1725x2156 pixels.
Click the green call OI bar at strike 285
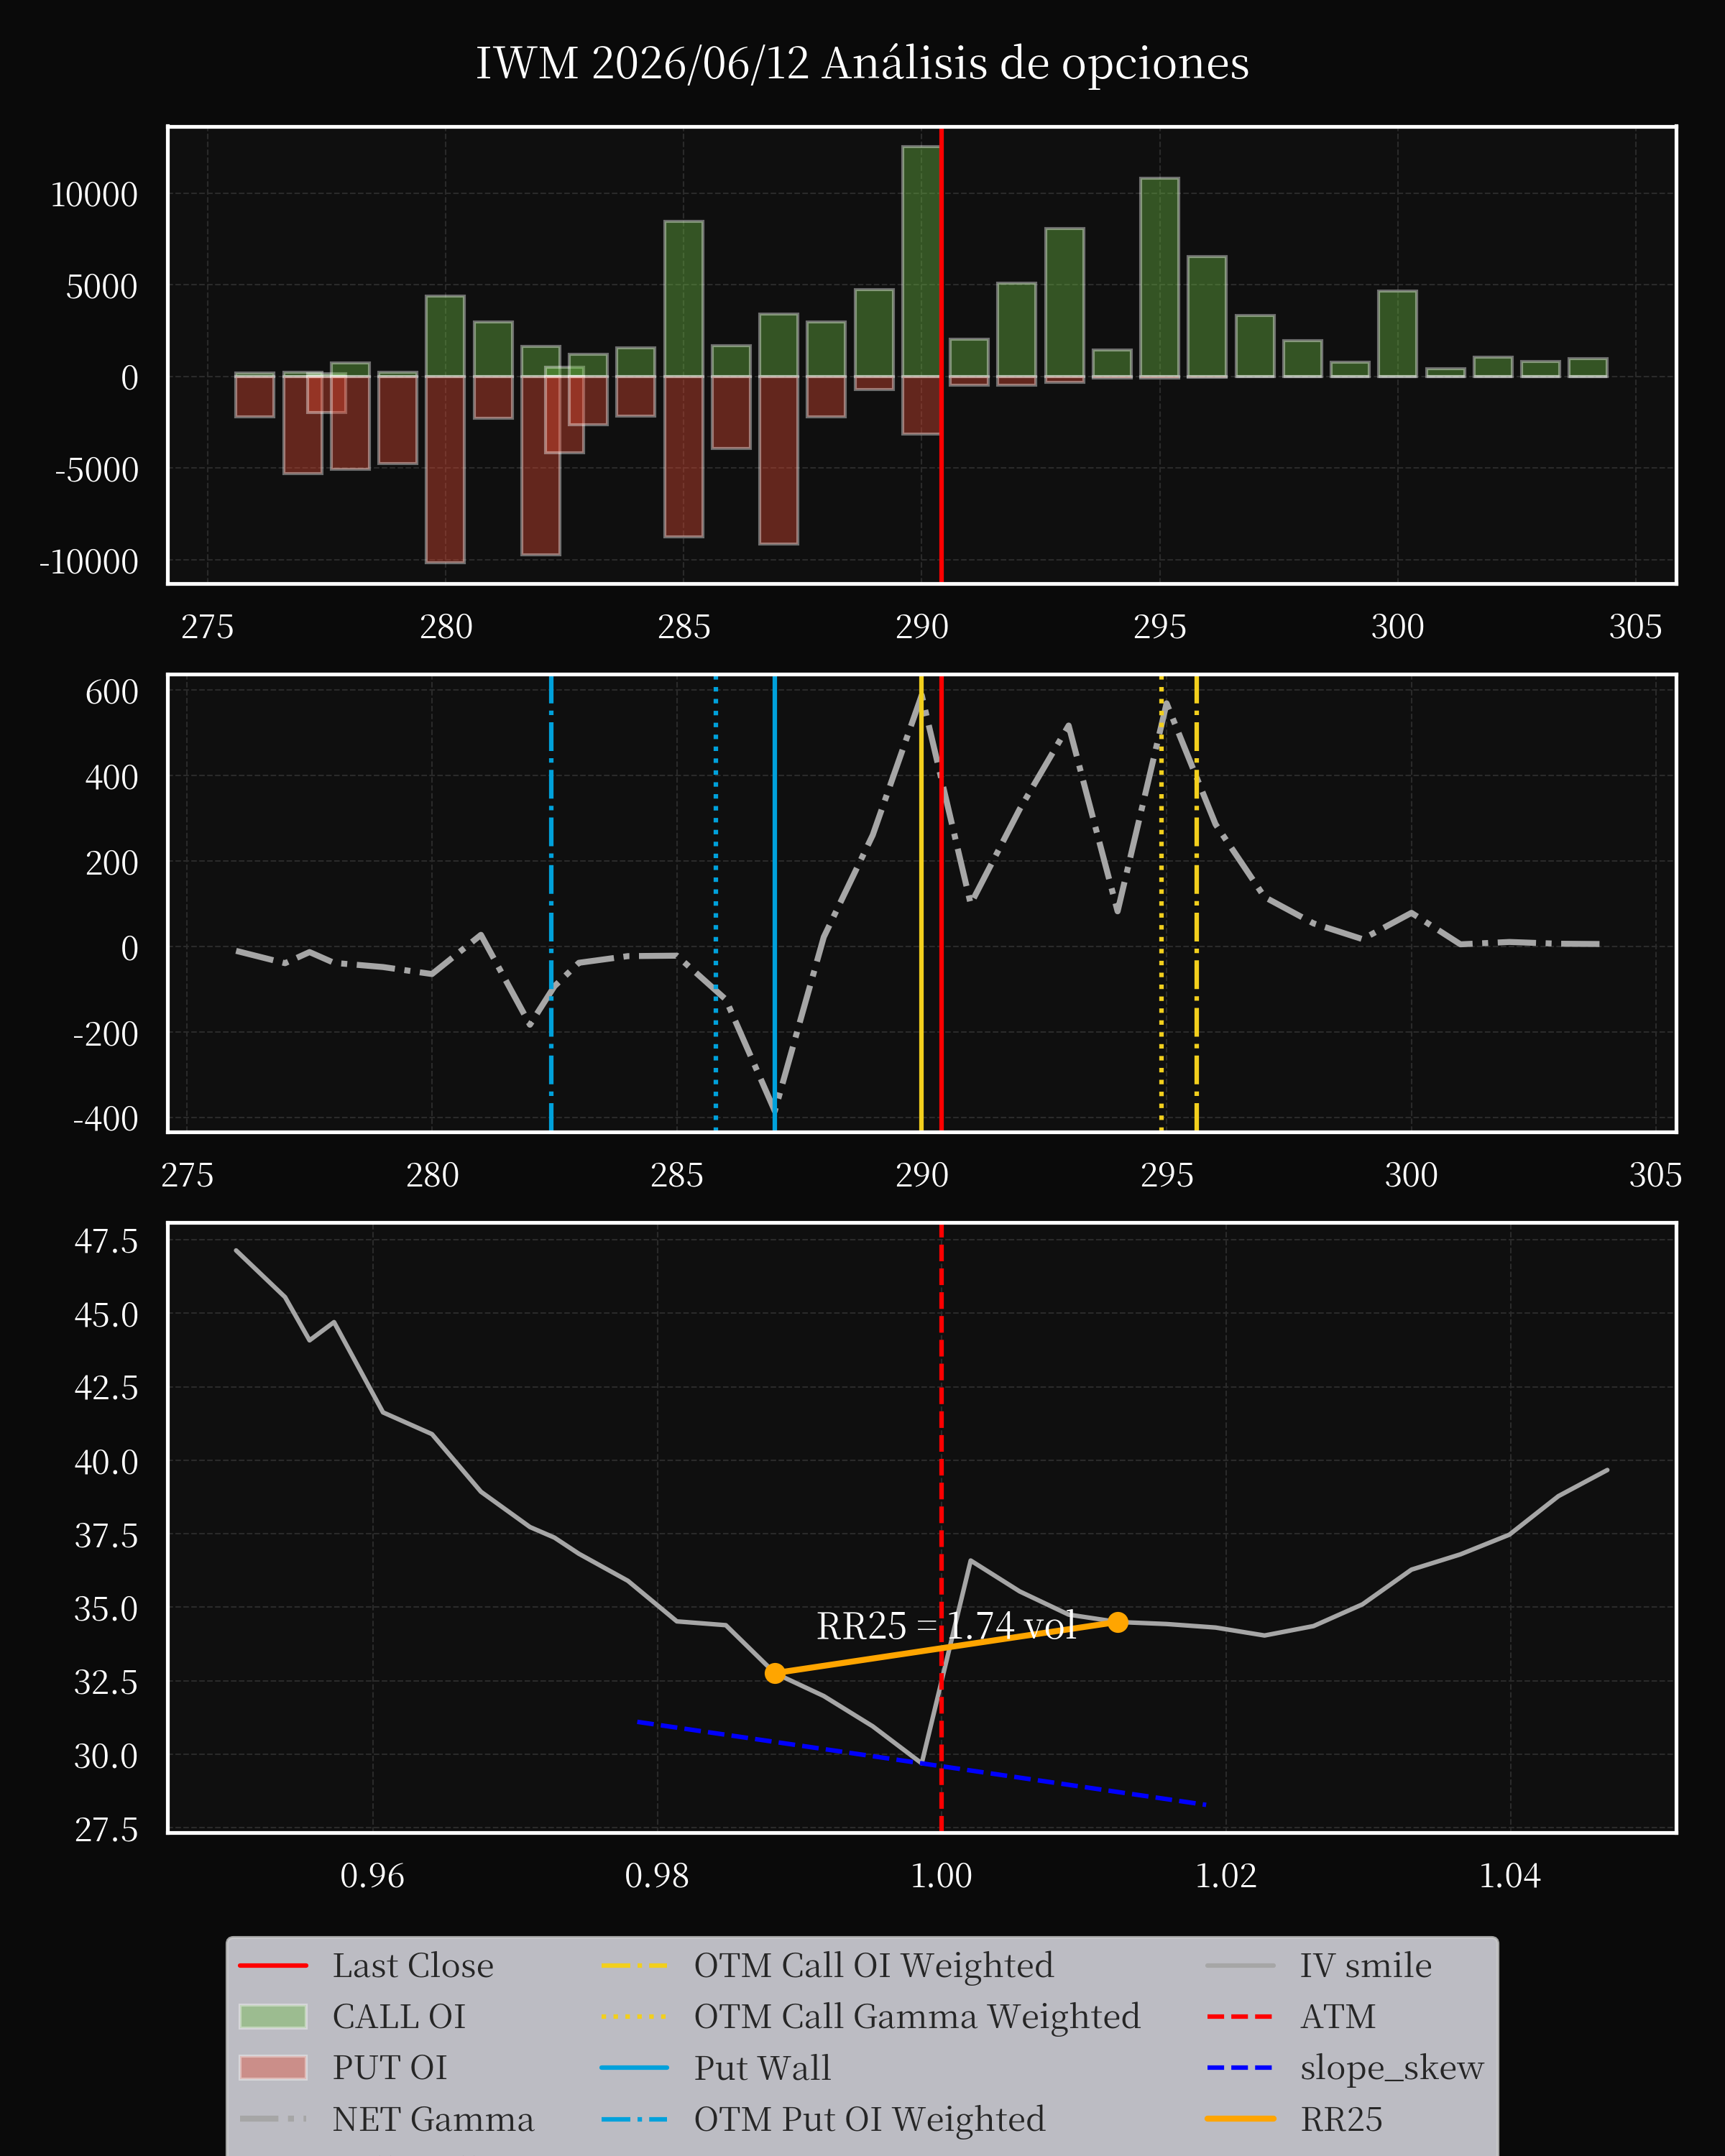683,299
